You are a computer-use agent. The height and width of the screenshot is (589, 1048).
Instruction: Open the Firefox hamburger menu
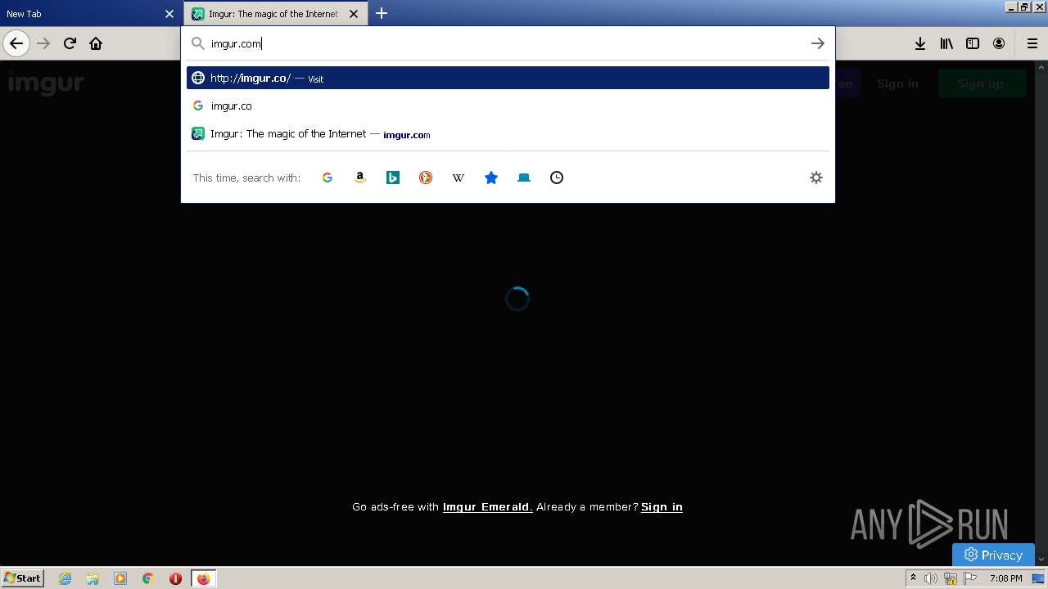pyautogui.click(x=1032, y=43)
